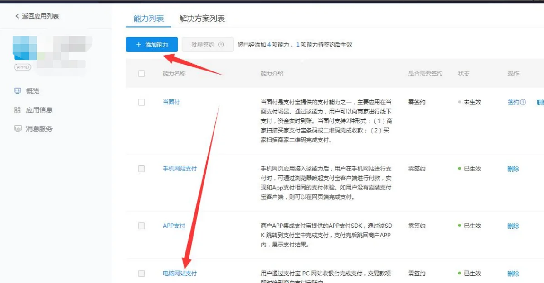Check the box for the 手机网站支付 row

click(x=141, y=169)
